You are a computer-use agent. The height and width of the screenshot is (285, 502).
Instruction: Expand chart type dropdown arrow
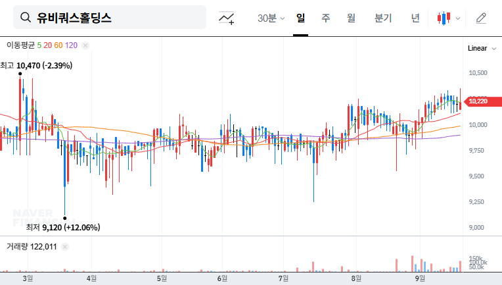pos(458,18)
